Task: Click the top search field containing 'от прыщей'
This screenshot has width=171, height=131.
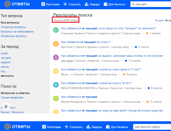Action: pyautogui.click(x=150, y=4)
